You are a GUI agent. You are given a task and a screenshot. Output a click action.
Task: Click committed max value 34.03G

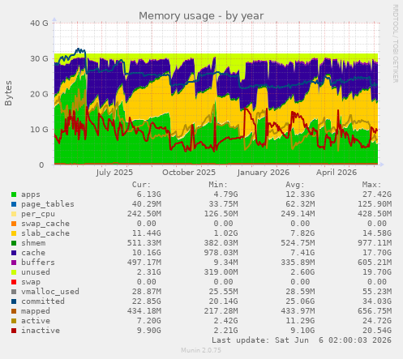point(377,301)
